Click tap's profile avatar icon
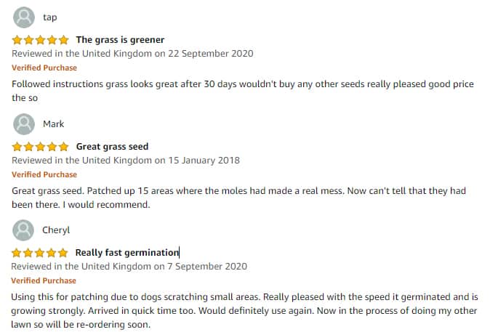 click(x=24, y=17)
